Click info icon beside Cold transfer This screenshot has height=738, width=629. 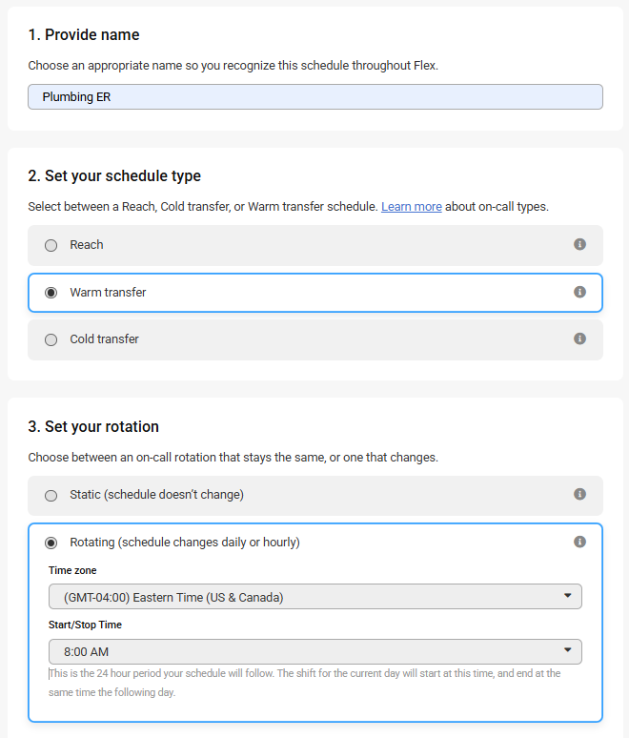579,338
